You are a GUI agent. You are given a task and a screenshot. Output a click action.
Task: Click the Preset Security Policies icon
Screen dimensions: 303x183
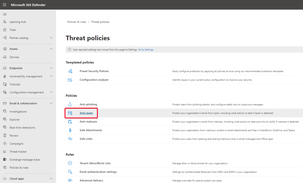point(70,71)
